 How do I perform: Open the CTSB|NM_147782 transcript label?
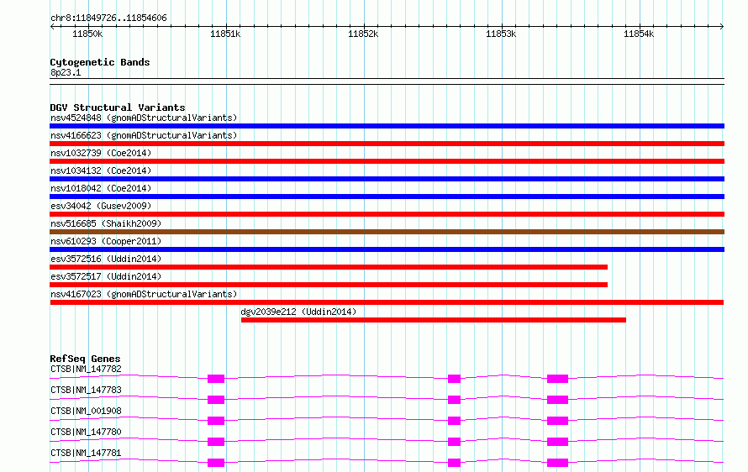86,369
